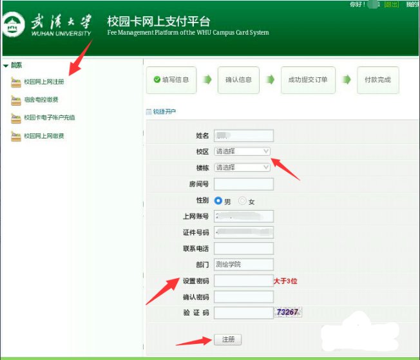Click the 确认密码 confirm password field

click(243, 297)
